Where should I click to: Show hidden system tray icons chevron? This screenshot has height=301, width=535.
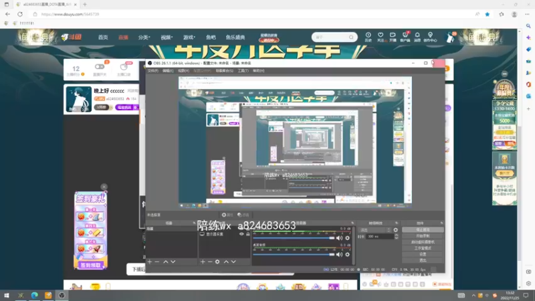[x=473, y=296]
